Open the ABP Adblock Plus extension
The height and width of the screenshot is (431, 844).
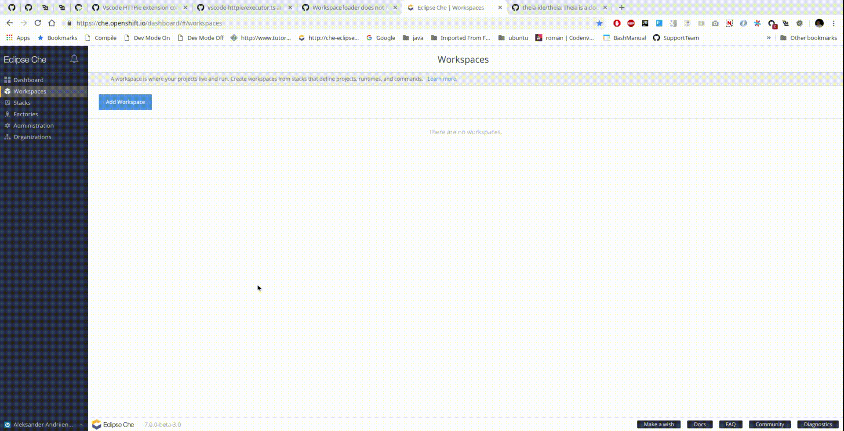(x=631, y=23)
